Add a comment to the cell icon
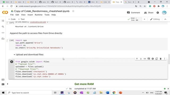Viewport: 170px width, 95px height. [x=149, y=59]
